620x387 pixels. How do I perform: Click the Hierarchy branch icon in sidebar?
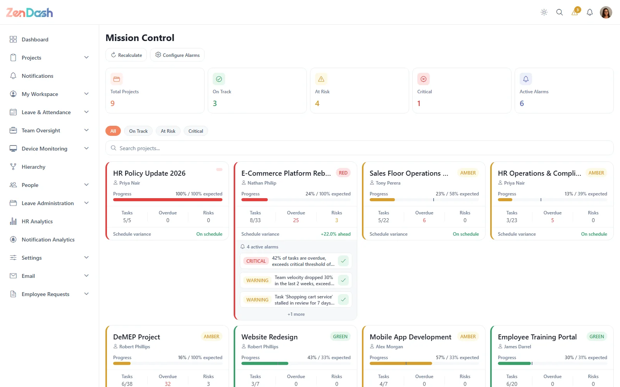13,167
